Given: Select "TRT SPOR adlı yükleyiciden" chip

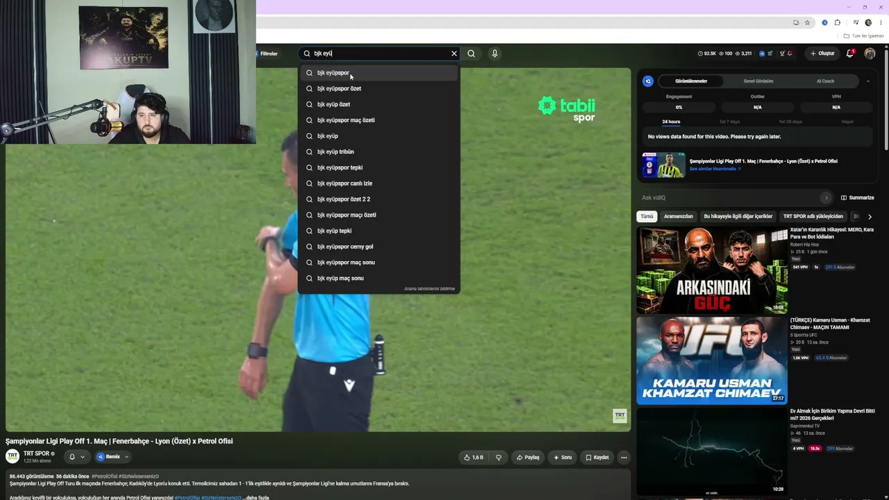Looking at the screenshot, I should tap(813, 217).
